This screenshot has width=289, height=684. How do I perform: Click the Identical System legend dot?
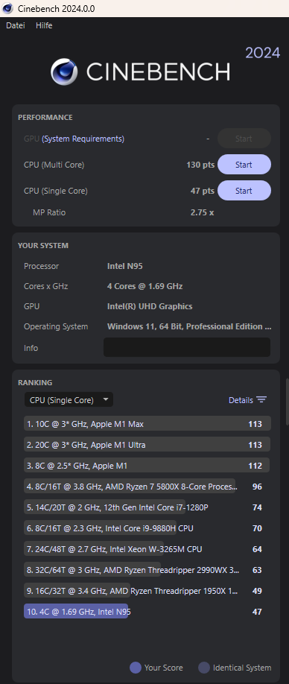point(204,668)
